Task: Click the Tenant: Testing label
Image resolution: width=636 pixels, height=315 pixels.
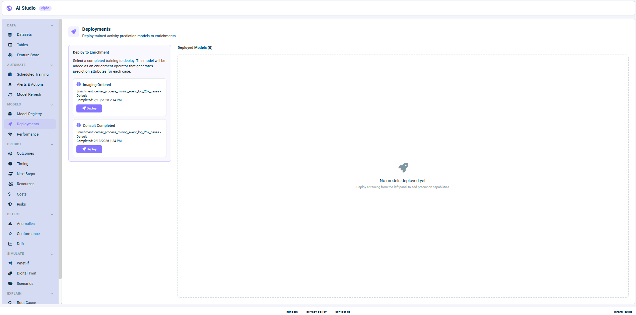Action: pyautogui.click(x=623, y=312)
